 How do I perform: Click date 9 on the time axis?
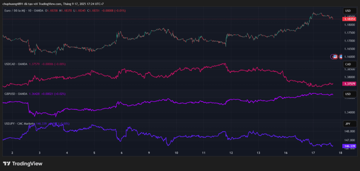pos(149,153)
